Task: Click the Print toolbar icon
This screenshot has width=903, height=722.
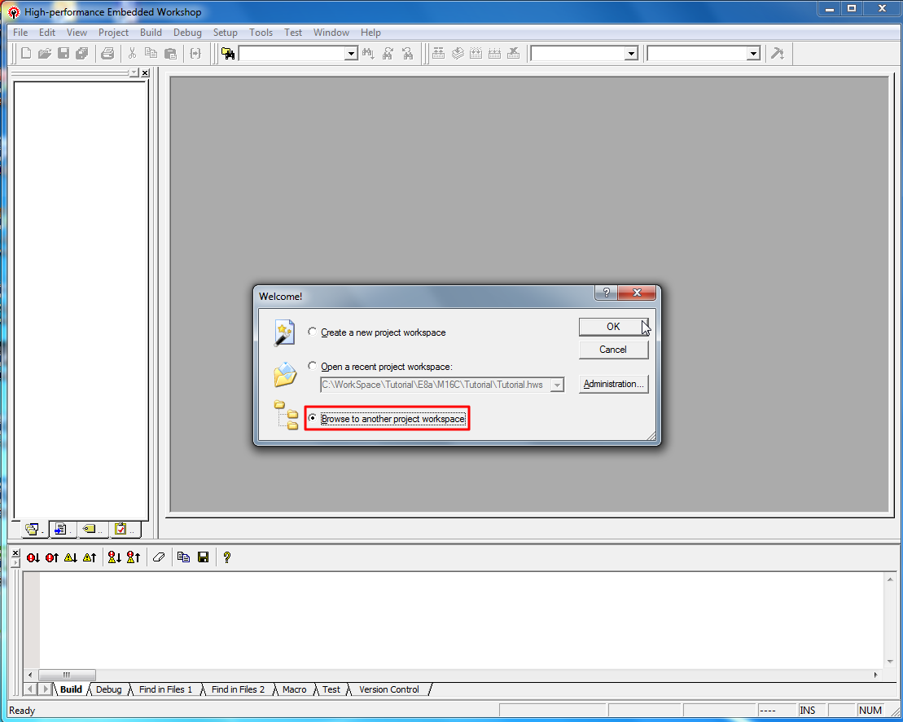Action: point(107,54)
